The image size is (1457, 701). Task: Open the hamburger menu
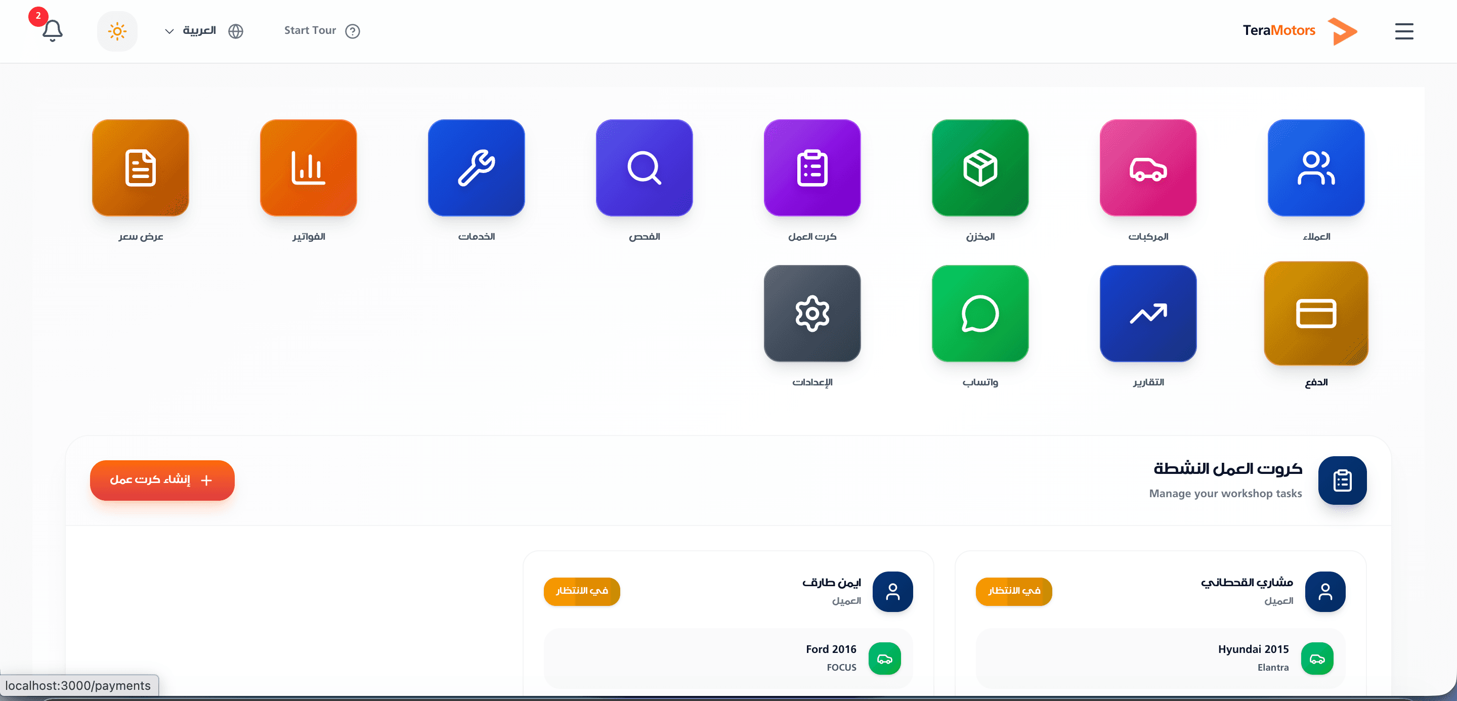[1404, 31]
